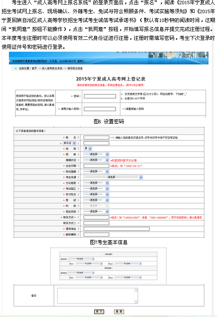Click the 图6 设置密码 caption

[x=109, y=122]
